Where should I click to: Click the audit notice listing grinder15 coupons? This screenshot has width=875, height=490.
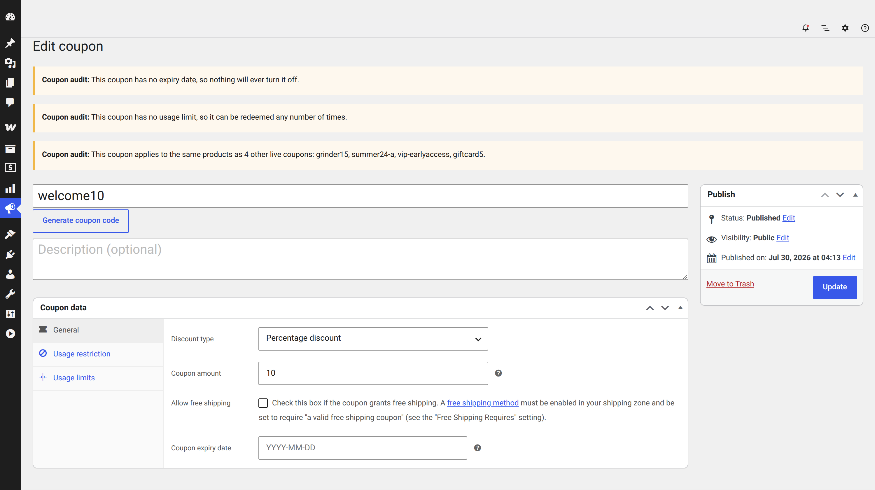(x=263, y=155)
